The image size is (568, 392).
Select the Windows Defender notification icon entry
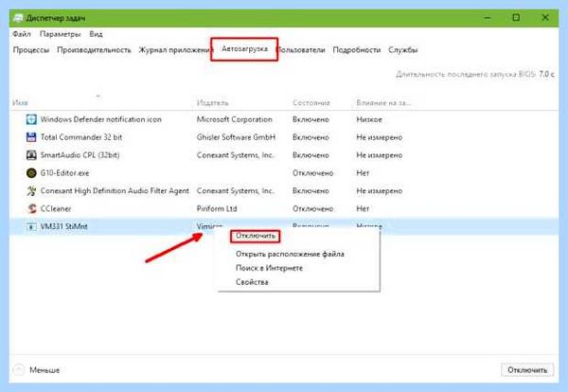pos(101,119)
